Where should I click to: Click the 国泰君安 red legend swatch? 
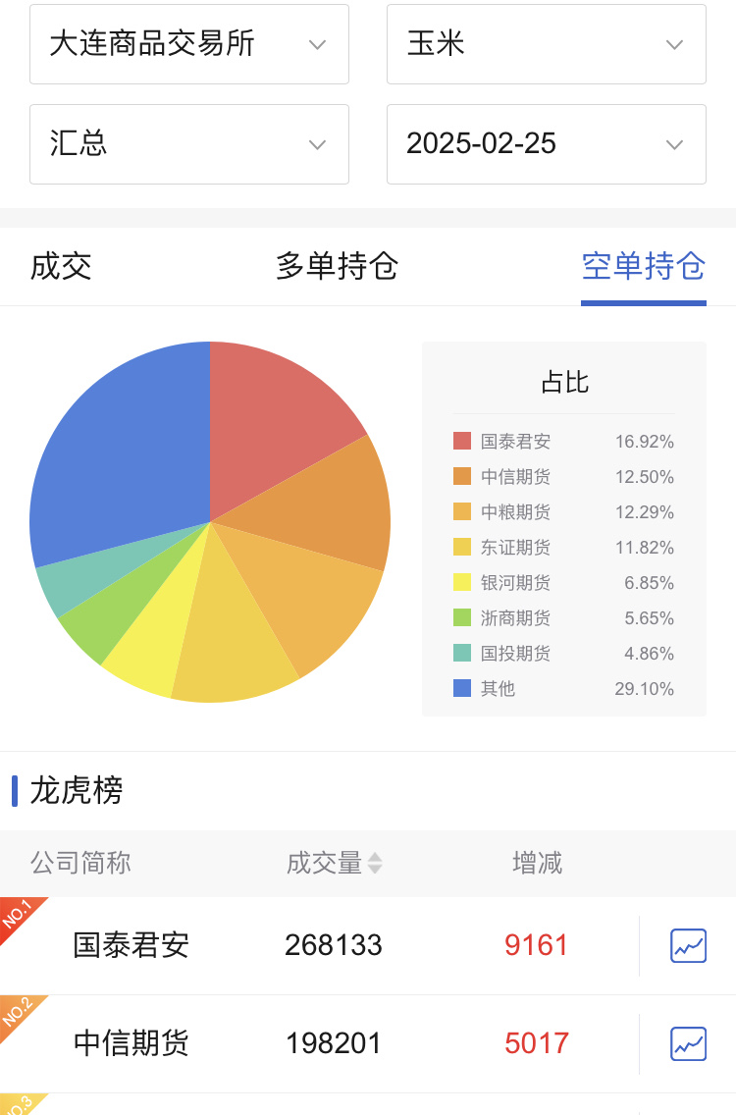click(x=462, y=442)
